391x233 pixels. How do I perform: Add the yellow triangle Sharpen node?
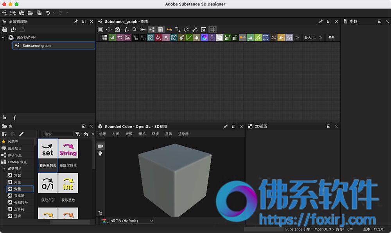(281, 38)
